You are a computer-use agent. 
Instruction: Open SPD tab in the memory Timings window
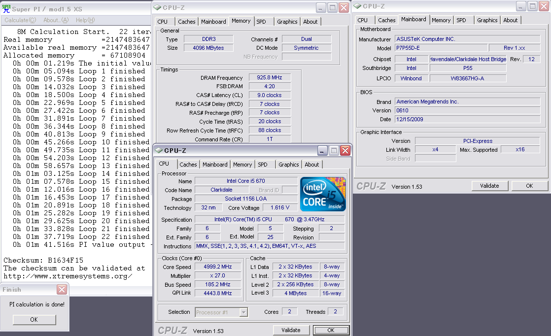tap(261, 22)
